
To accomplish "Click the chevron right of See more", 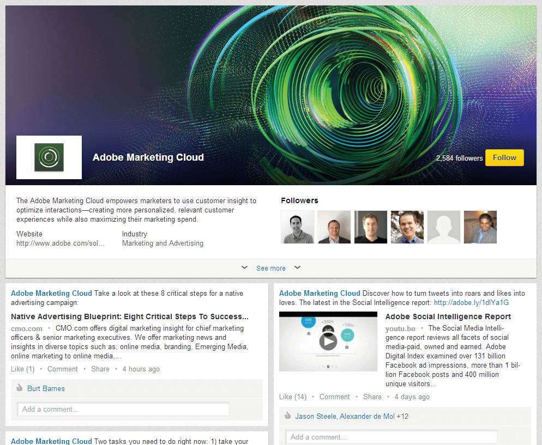I will 297,267.
